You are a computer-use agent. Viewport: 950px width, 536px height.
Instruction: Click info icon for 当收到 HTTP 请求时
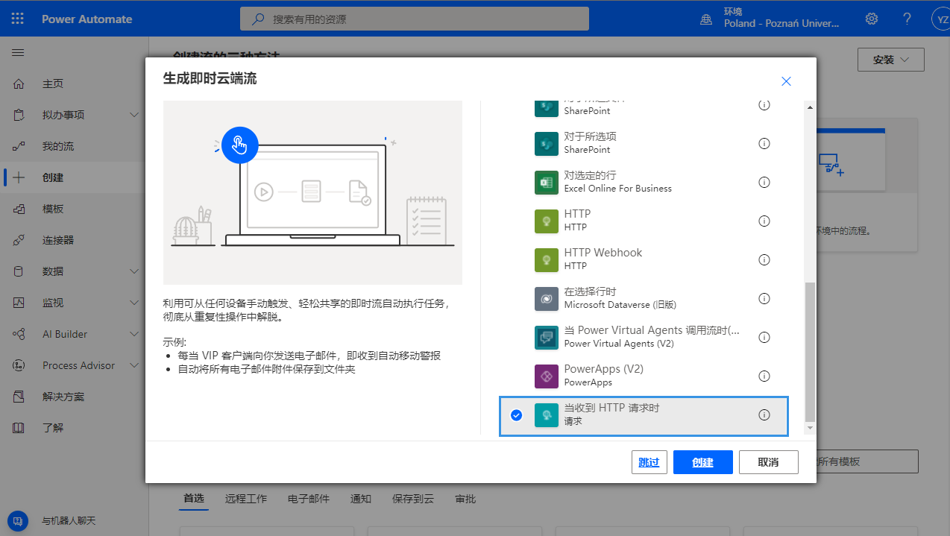[x=764, y=415]
